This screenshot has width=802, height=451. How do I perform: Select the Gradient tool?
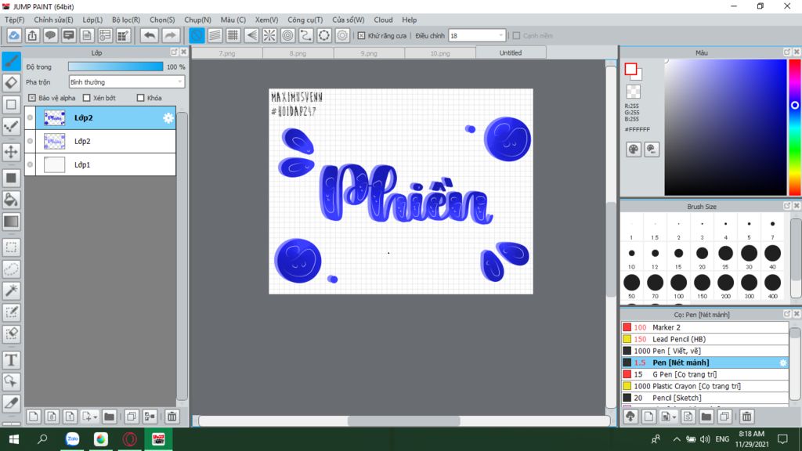pyautogui.click(x=11, y=222)
